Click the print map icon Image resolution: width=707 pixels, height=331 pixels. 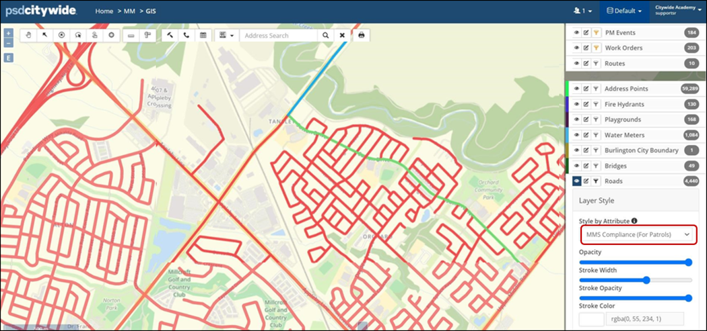tap(361, 36)
